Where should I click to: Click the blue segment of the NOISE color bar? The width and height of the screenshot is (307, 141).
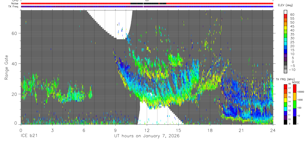294,112
